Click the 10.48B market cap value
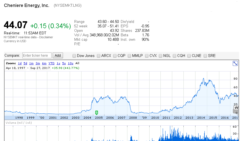Screen dimensions: 240x141 point(113,40)
